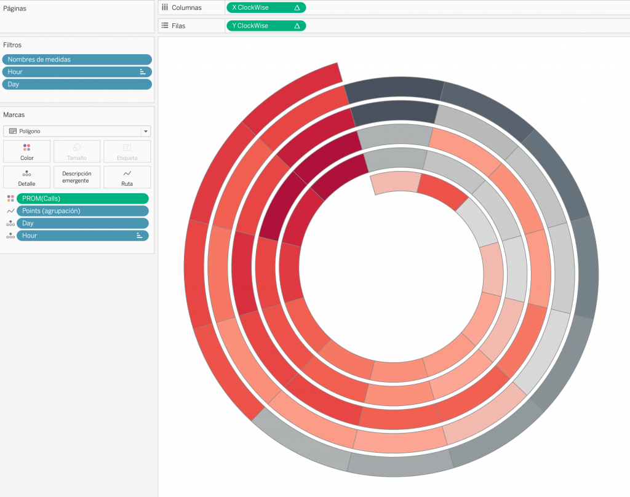630x497 pixels.
Task: Open the Detalle marks card
Action: [26, 177]
